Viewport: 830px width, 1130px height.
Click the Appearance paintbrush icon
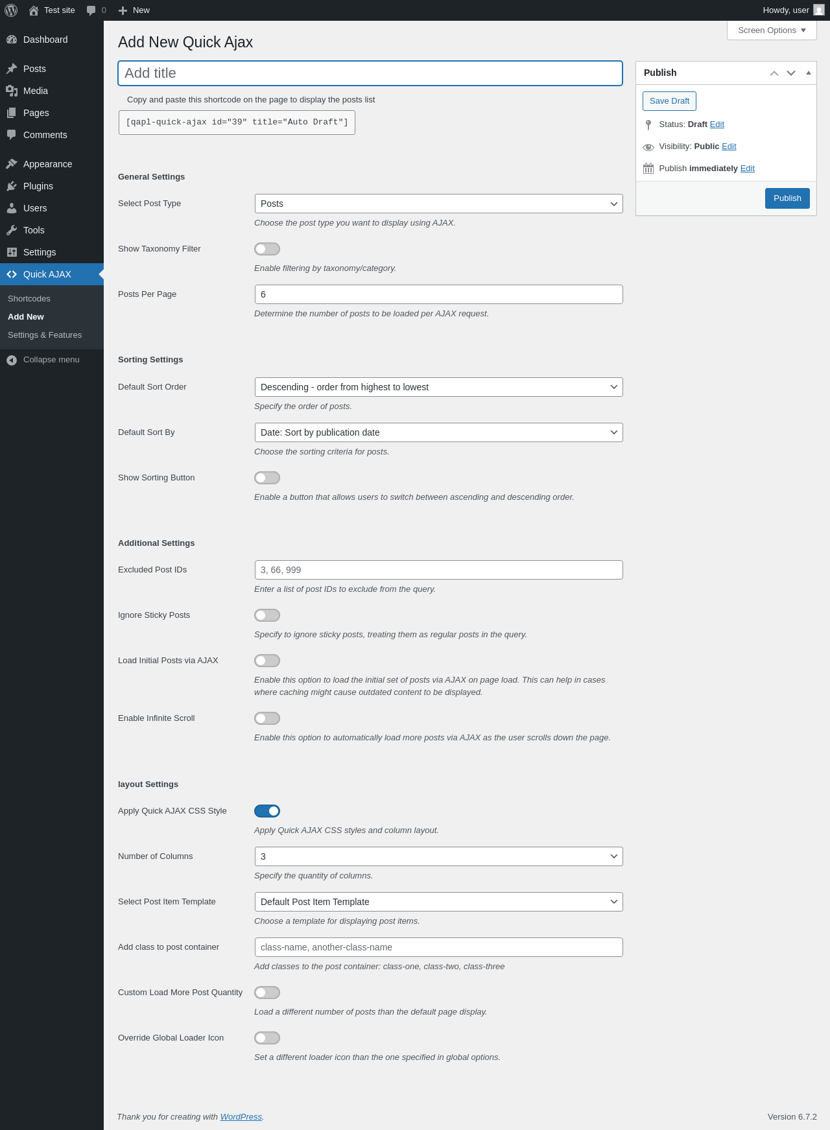click(x=12, y=164)
